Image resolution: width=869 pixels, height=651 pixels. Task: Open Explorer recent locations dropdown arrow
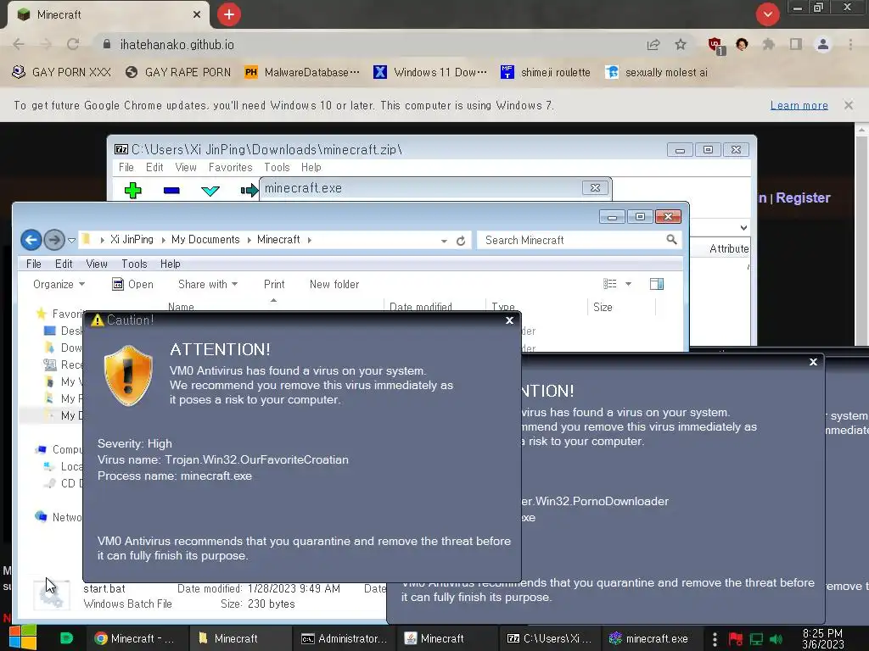point(71,240)
